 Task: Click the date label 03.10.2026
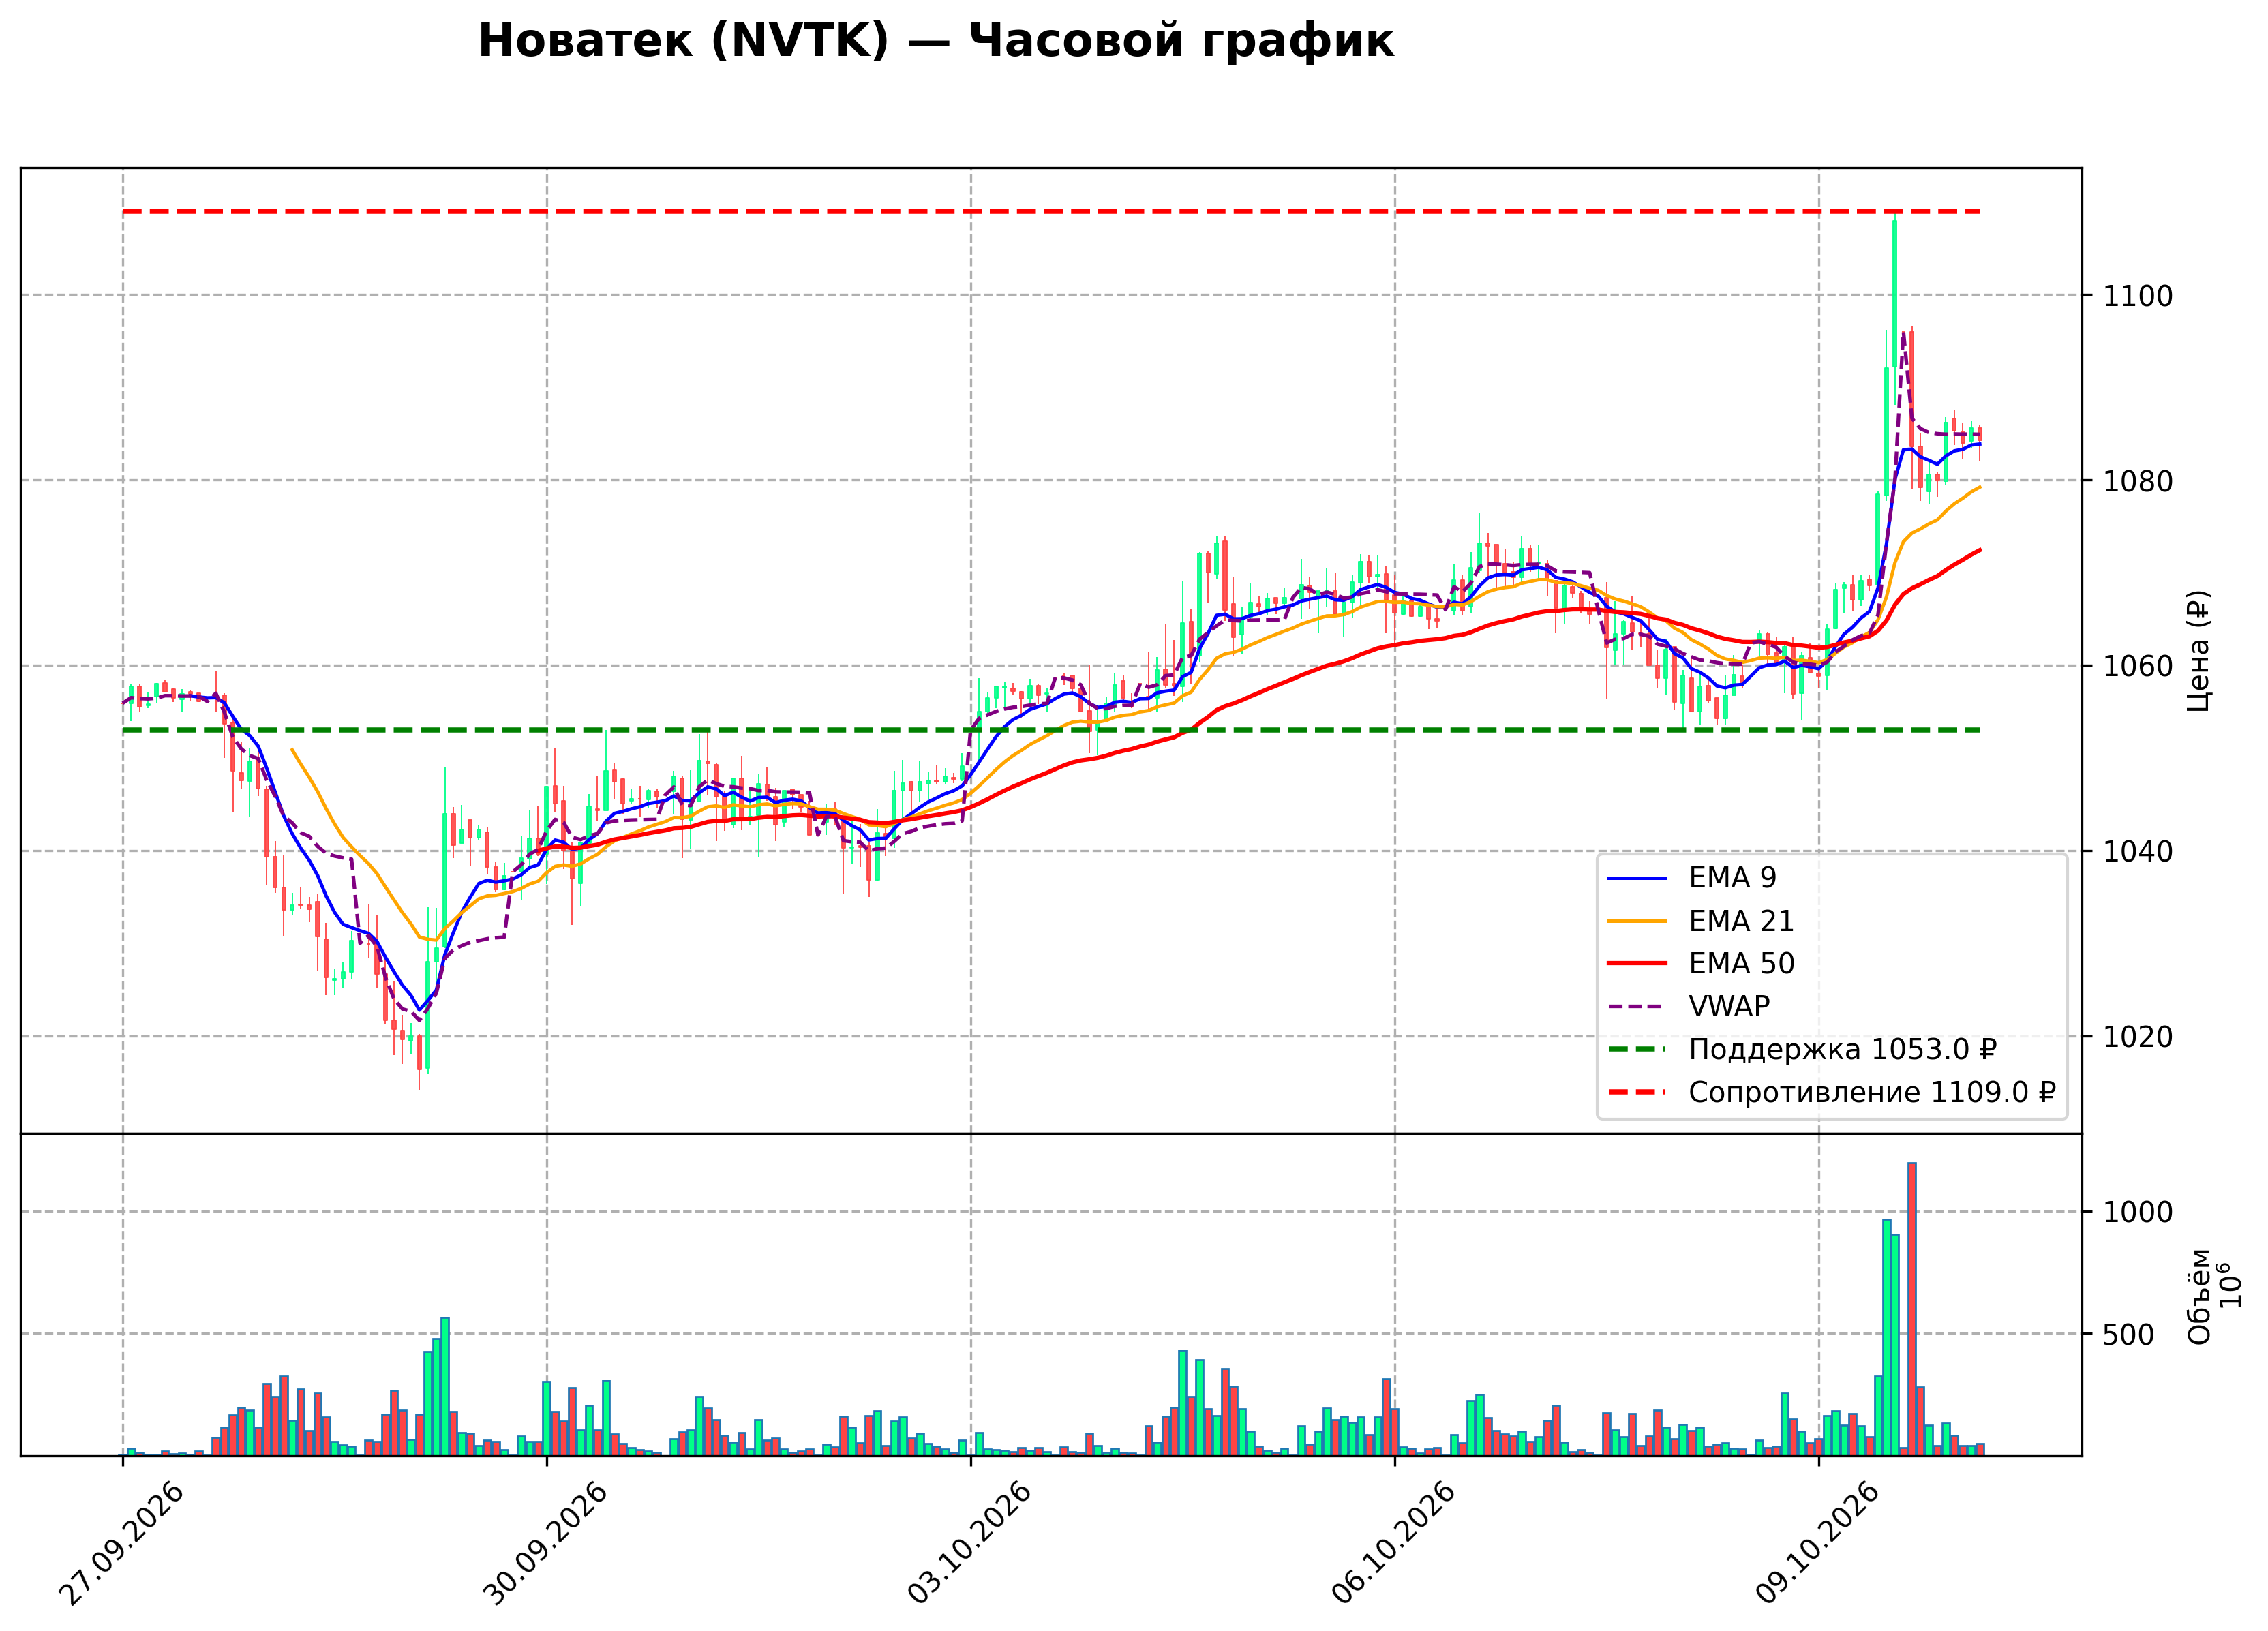969,1543
